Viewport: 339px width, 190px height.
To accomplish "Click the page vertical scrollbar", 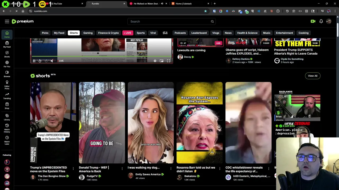I will tap(337, 30).
